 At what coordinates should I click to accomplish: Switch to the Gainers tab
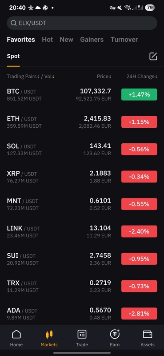click(92, 40)
